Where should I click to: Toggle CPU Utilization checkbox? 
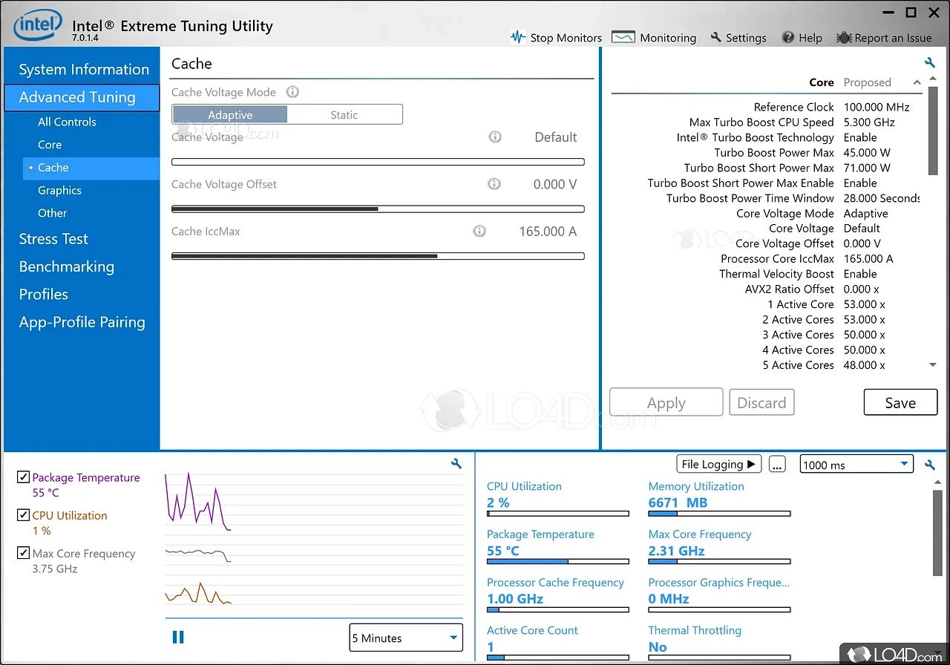pyautogui.click(x=23, y=514)
